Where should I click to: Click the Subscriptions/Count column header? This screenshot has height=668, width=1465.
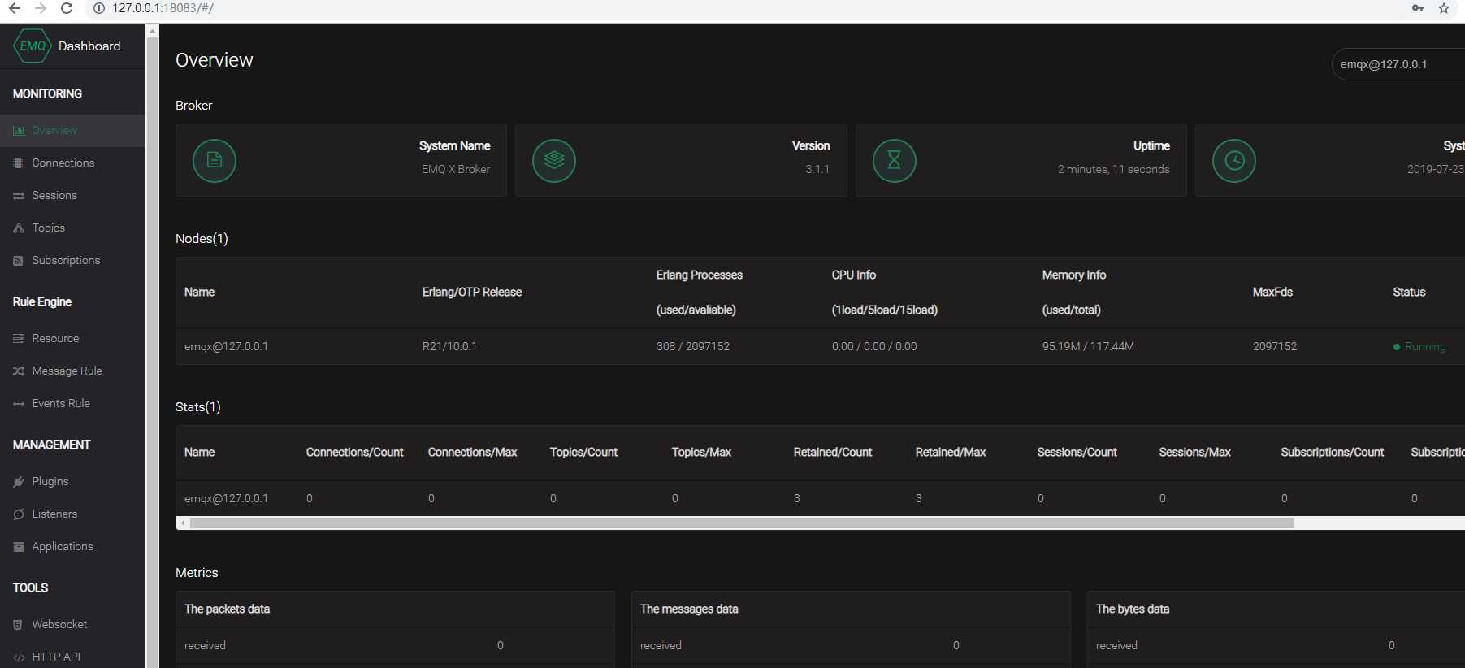[x=1333, y=452]
